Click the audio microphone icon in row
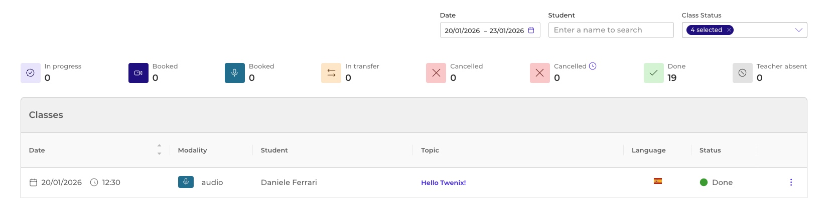Image resolution: width=837 pixels, height=198 pixels. coord(186,182)
